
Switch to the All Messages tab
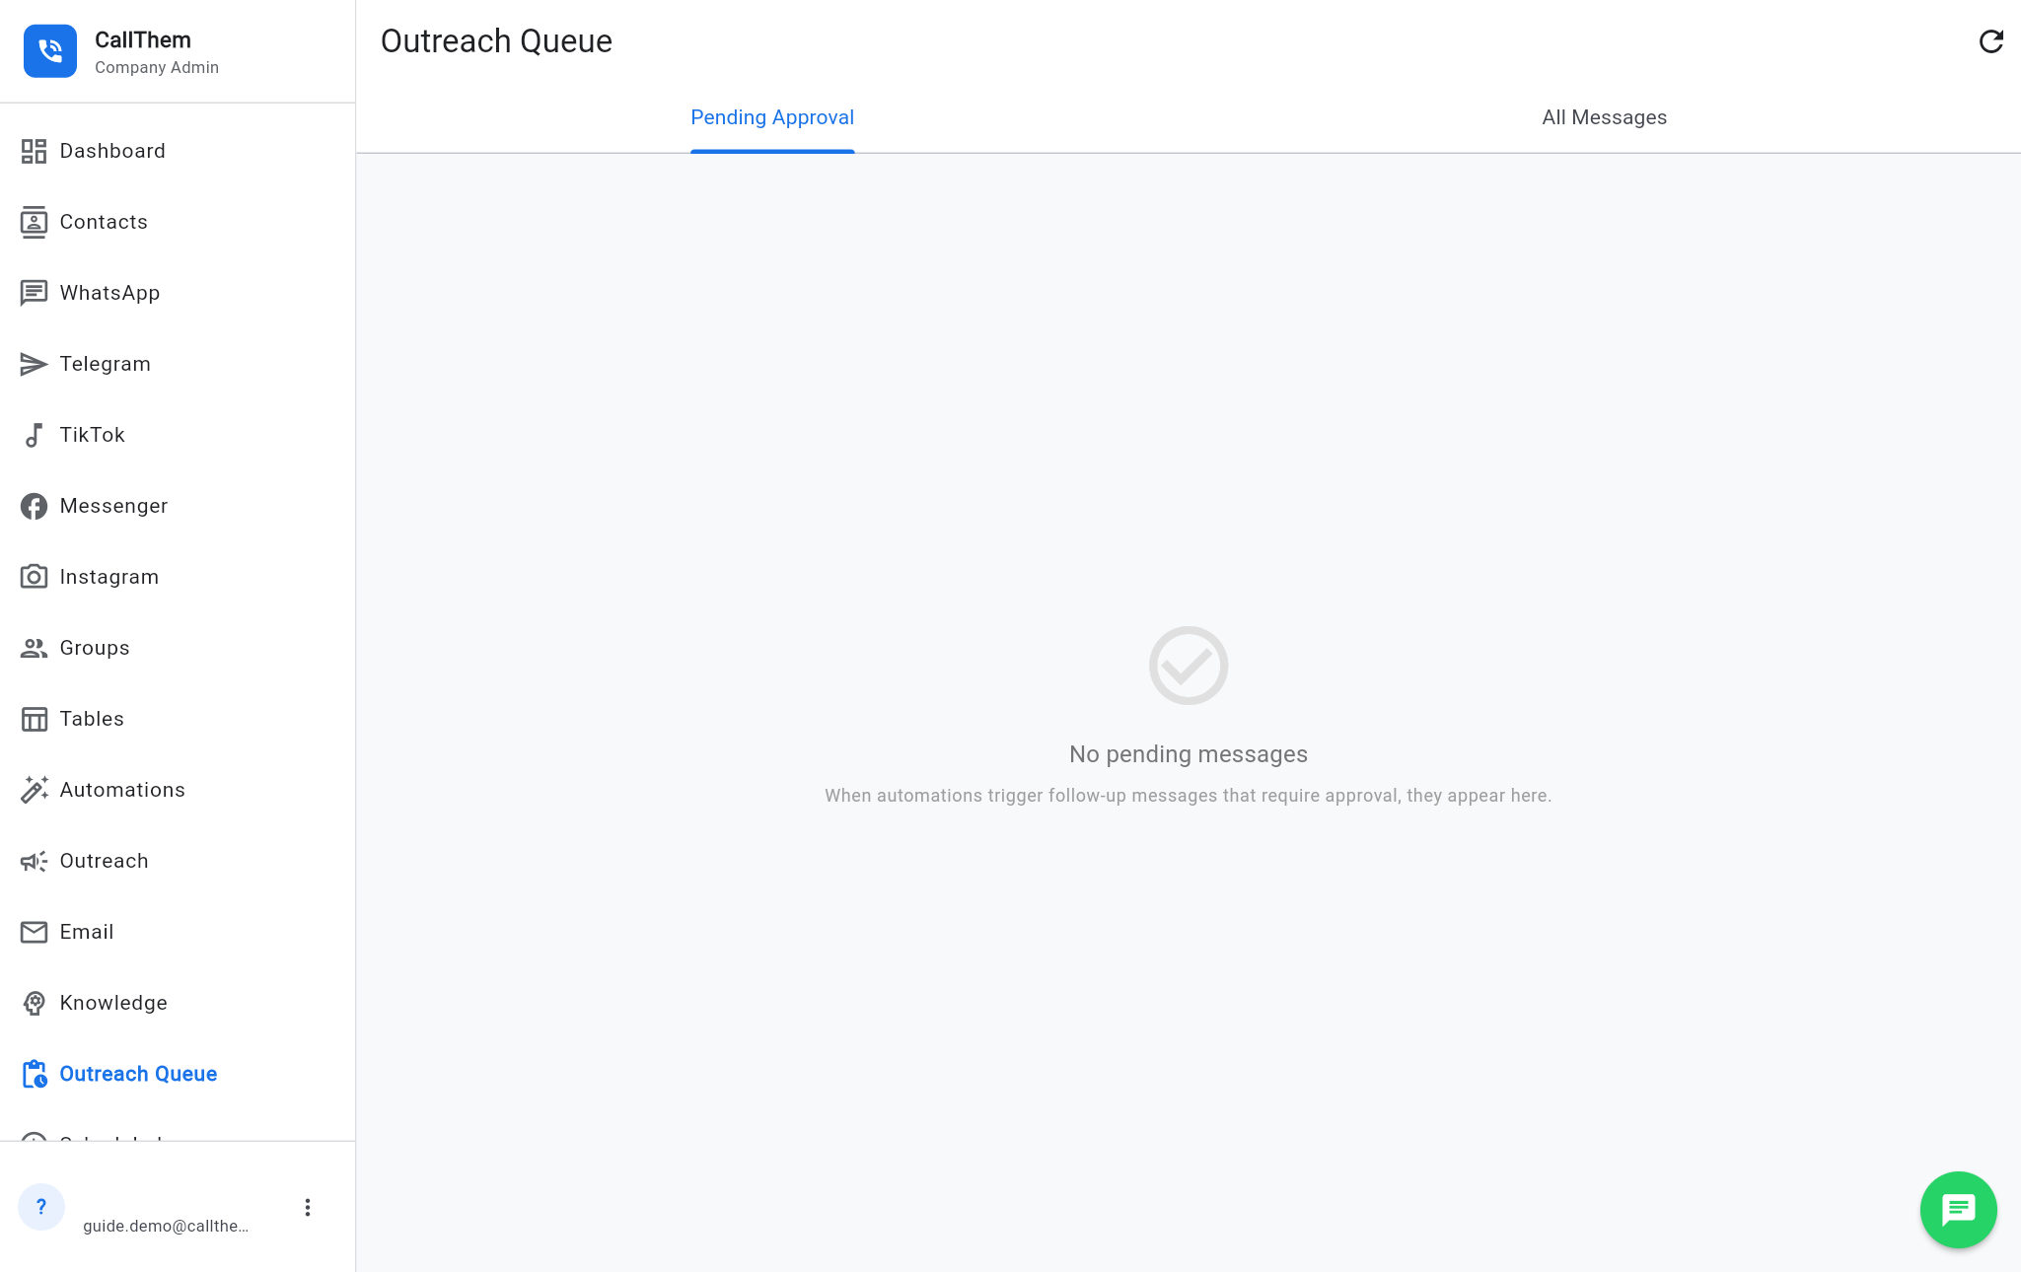(1604, 117)
